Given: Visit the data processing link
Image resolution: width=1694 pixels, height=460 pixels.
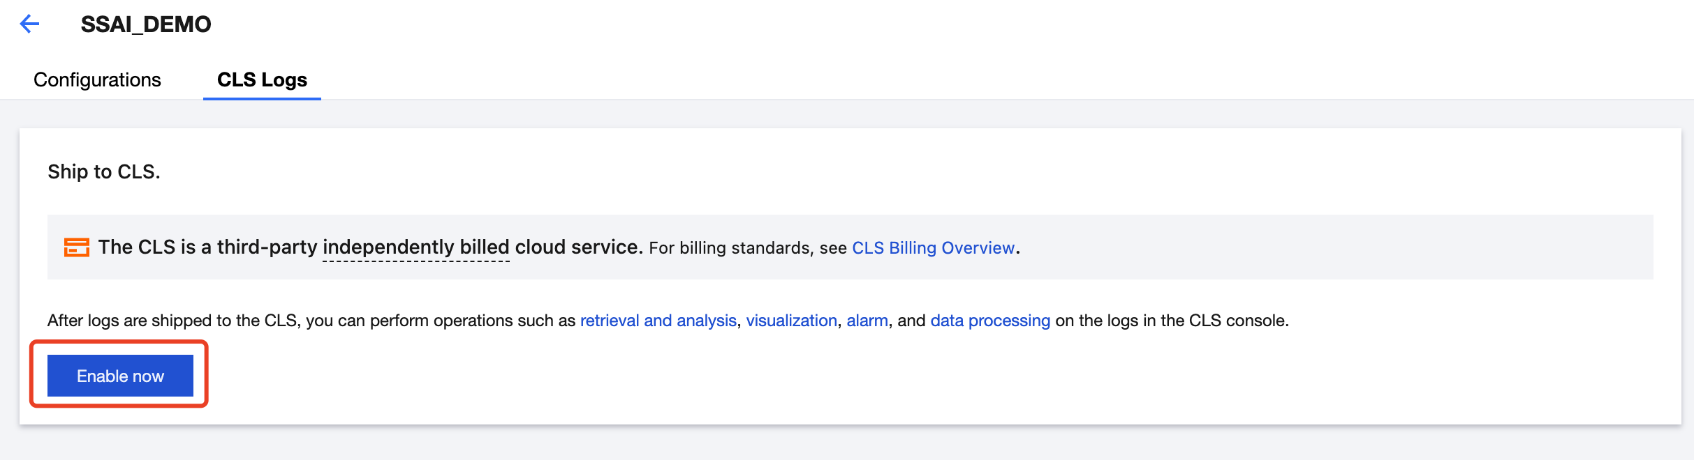Looking at the screenshot, I should (990, 321).
